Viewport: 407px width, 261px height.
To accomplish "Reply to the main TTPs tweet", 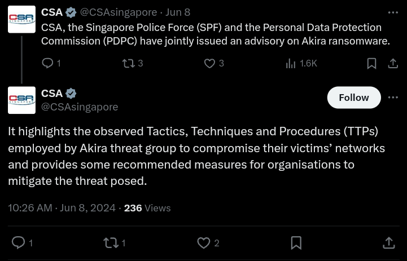I will [x=23, y=243].
